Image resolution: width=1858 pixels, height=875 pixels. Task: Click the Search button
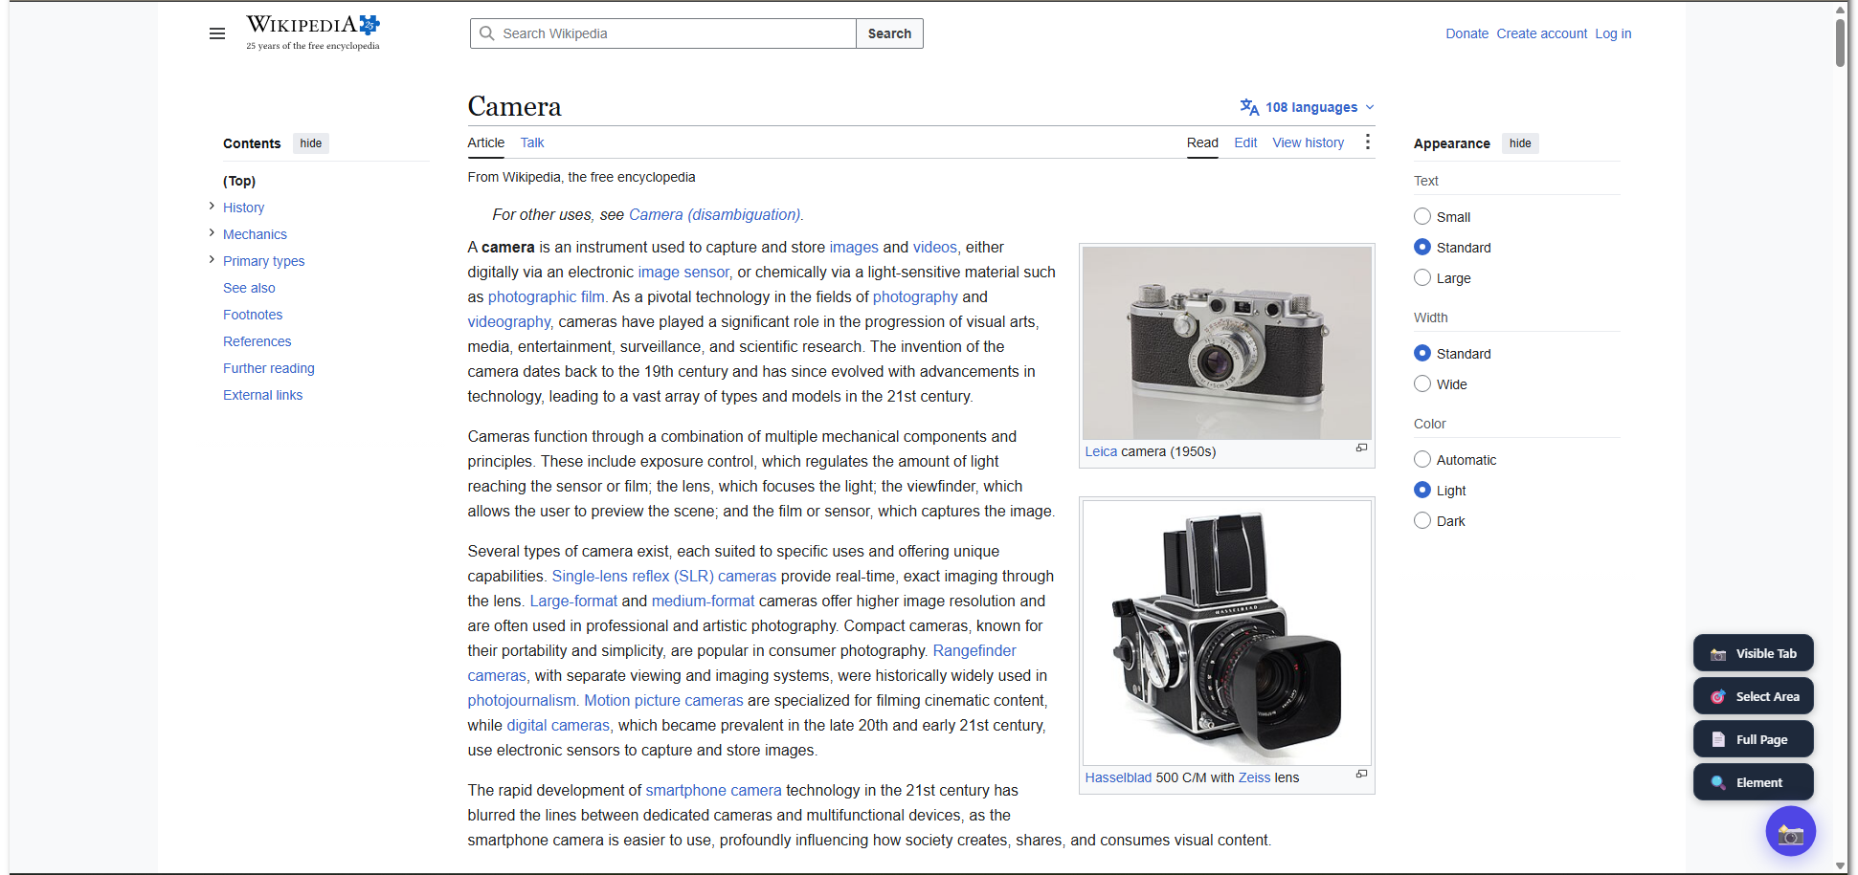coord(889,33)
